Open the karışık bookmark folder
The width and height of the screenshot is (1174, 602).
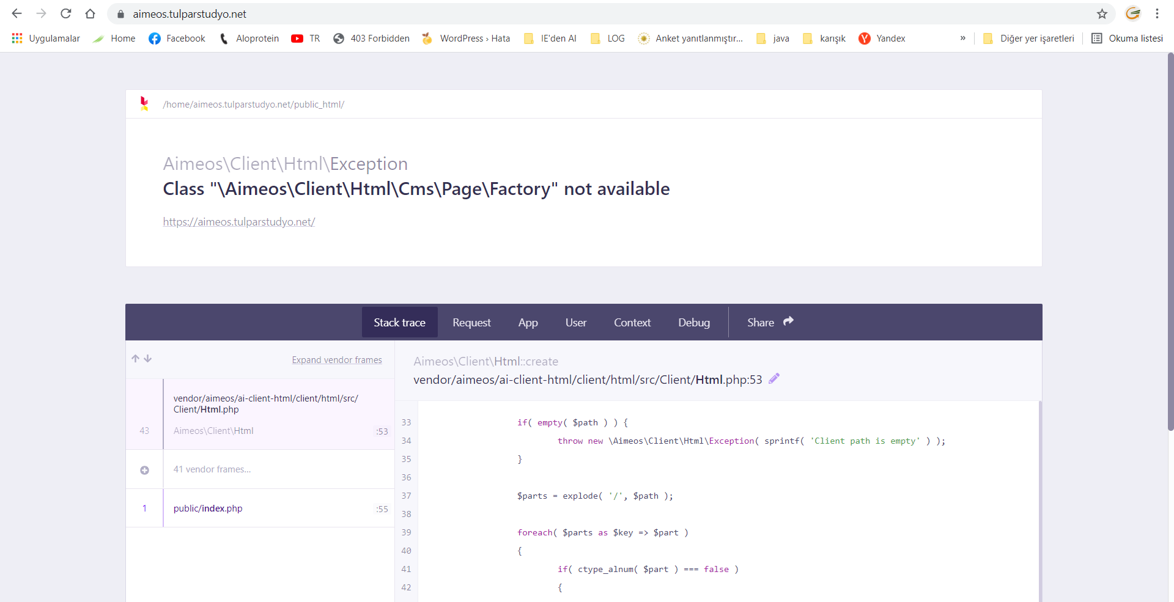point(824,39)
